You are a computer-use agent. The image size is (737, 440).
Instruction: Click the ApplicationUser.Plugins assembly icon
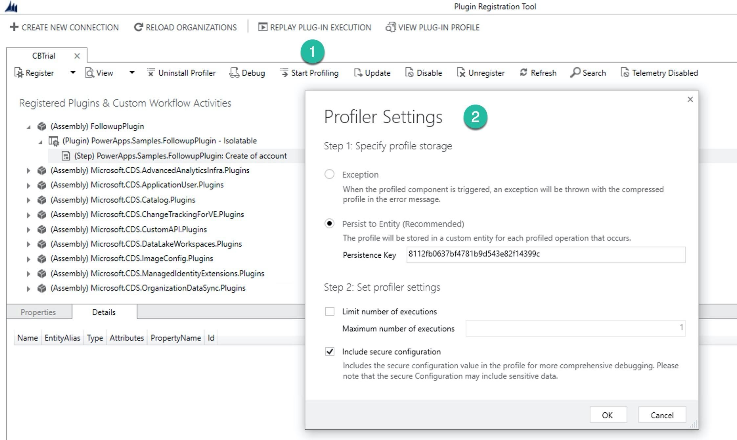(42, 185)
